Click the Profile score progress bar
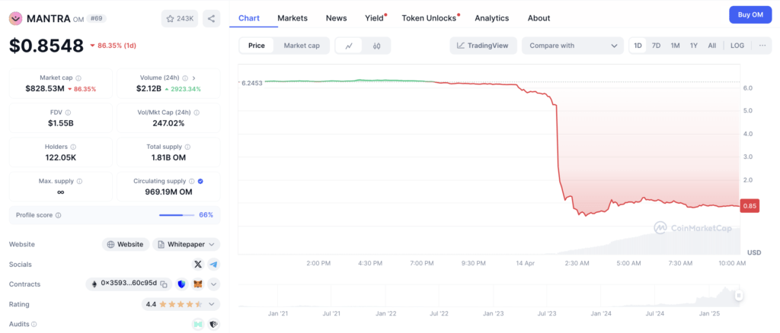 [x=177, y=215]
